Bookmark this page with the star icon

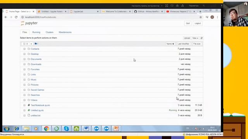(201, 17)
